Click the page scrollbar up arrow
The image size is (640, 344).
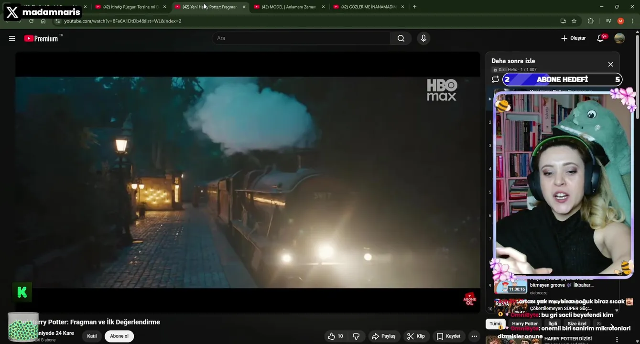tap(637, 32)
